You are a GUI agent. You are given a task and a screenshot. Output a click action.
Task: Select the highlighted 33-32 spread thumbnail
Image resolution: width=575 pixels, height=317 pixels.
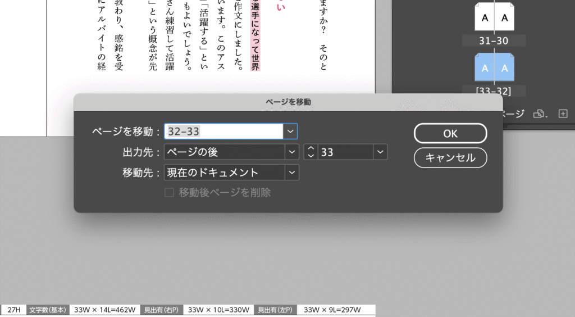click(x=494, y=67)
